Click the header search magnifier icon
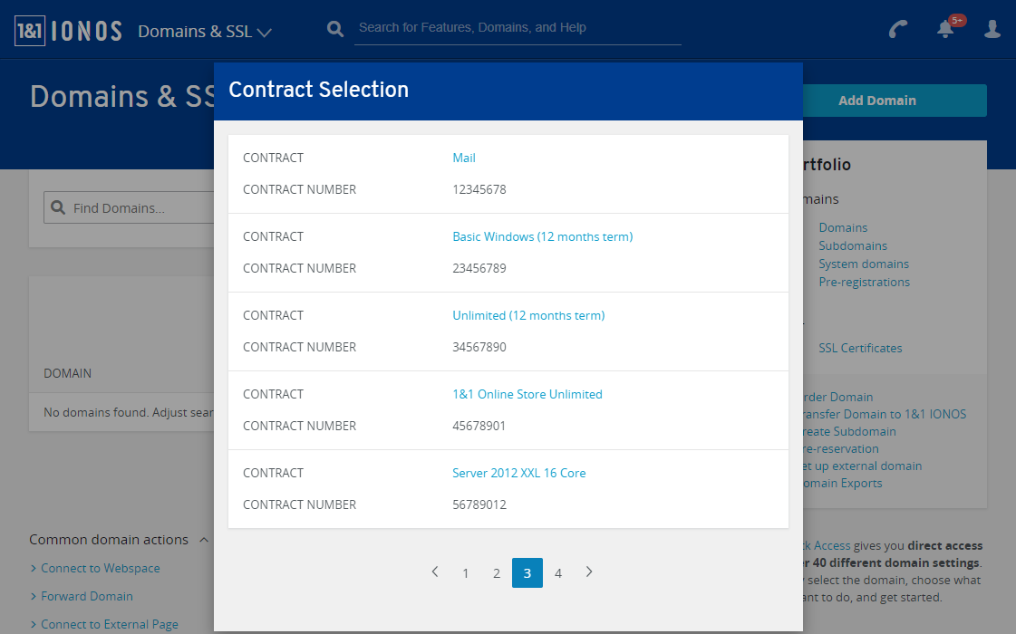Image resolution: width=1016 pixels, height=634 pixels. pyautogui.click(x=335, y=28)
